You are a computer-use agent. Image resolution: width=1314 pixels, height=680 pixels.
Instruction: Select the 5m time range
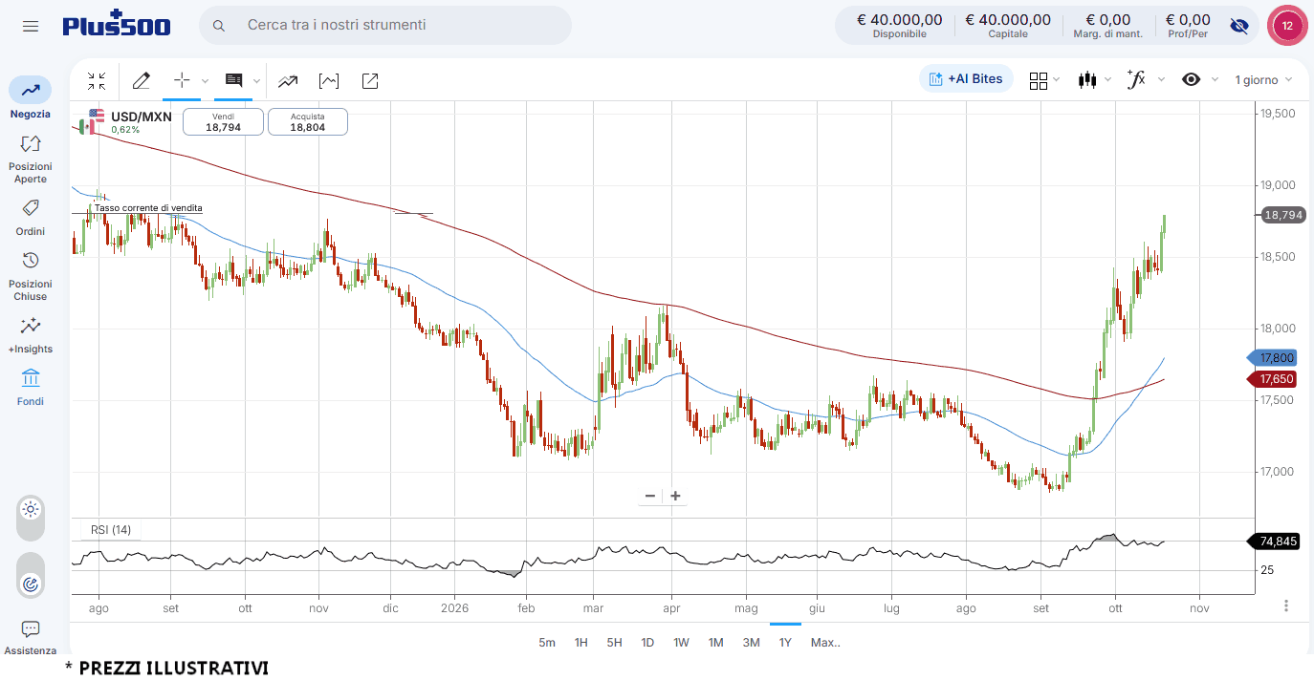coord(547,643)
